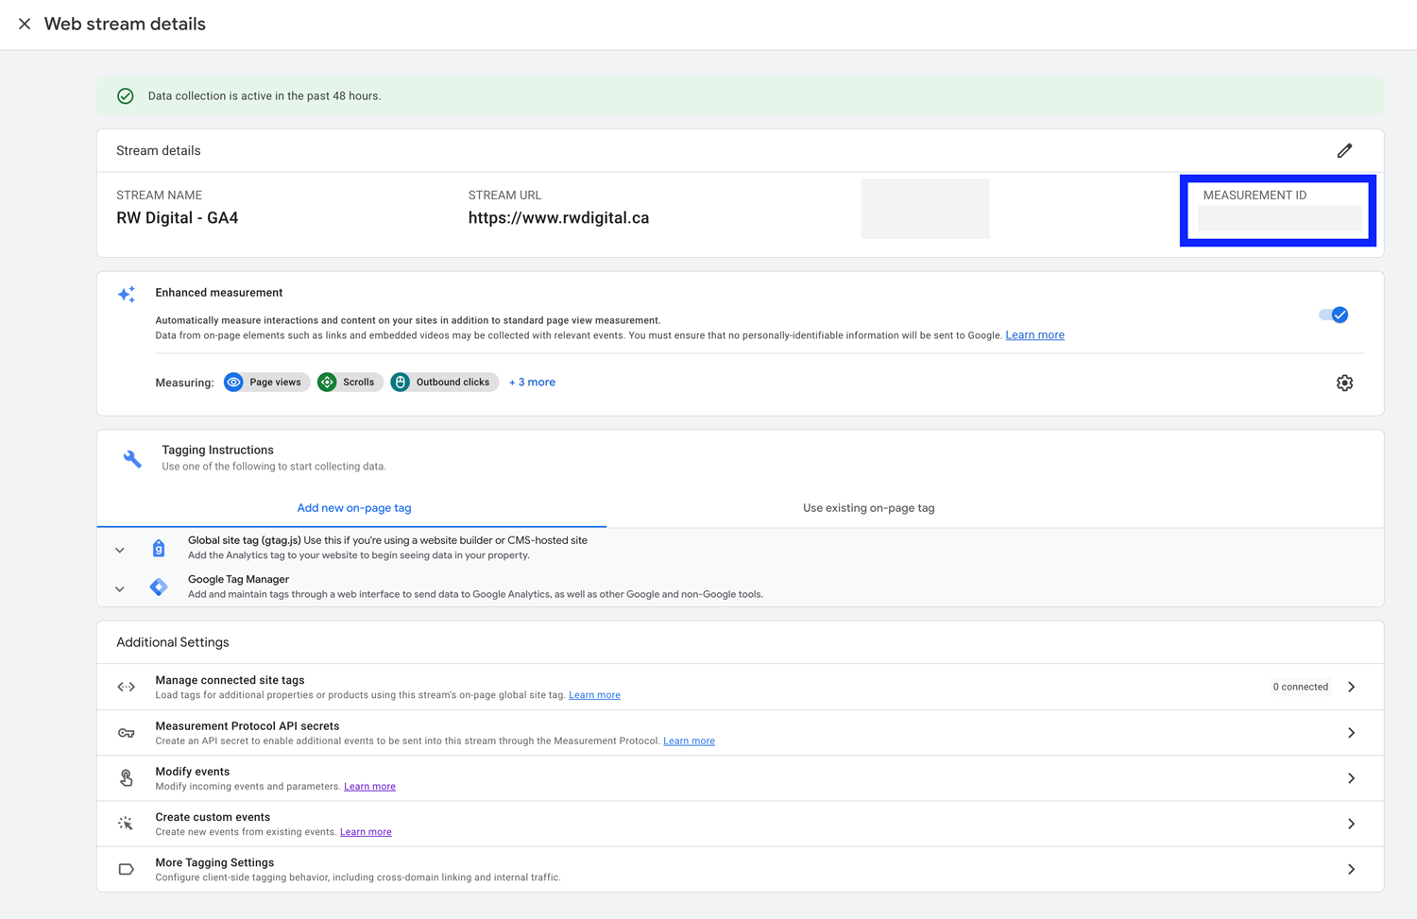Screen dimensions: 1417x919
Task: Open Create custom events chevron arrow
Action: pos(1352,824)
